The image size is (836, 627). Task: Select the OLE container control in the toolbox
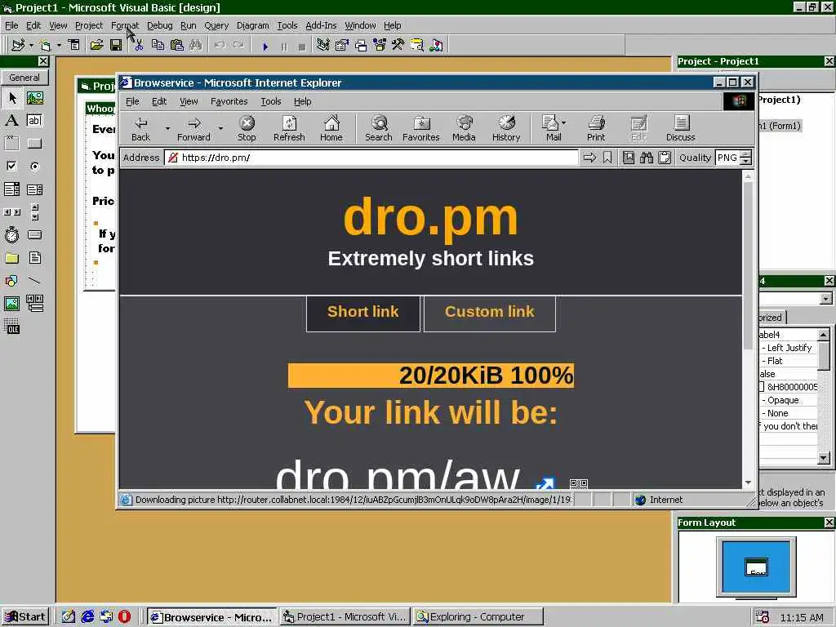coord(11,327)
